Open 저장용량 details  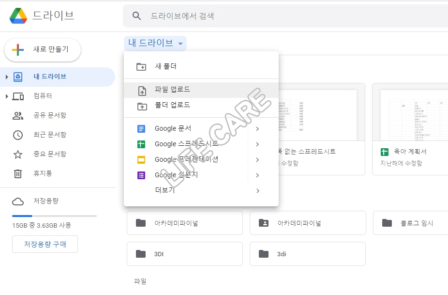[x=45, y=201]
